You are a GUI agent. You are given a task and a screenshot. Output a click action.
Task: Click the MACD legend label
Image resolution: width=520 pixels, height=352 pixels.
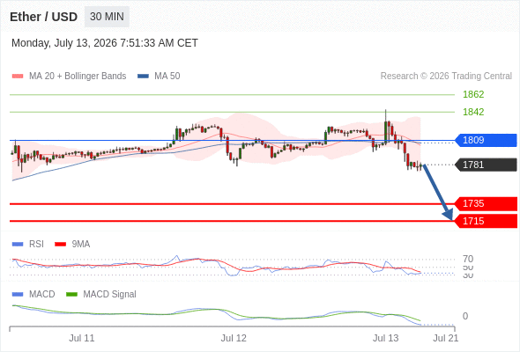41,295
